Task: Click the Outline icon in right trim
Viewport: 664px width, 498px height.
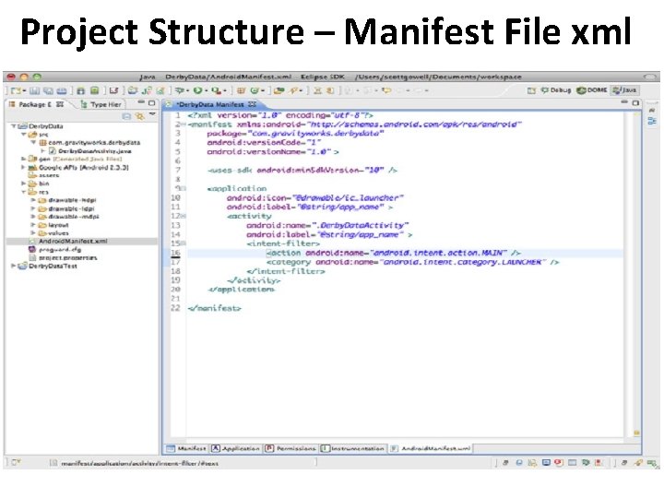Action: [x=652, y=121]
